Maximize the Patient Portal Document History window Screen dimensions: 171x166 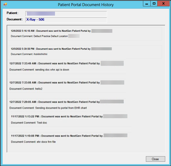pyautogui.click(x=154, y=4)
